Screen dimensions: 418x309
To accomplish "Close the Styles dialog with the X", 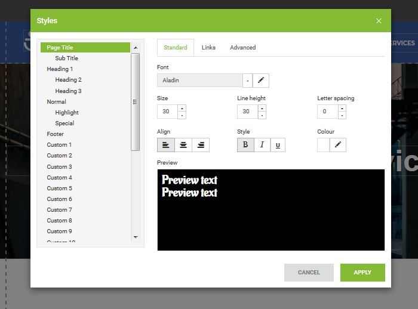I will [379, 21].
